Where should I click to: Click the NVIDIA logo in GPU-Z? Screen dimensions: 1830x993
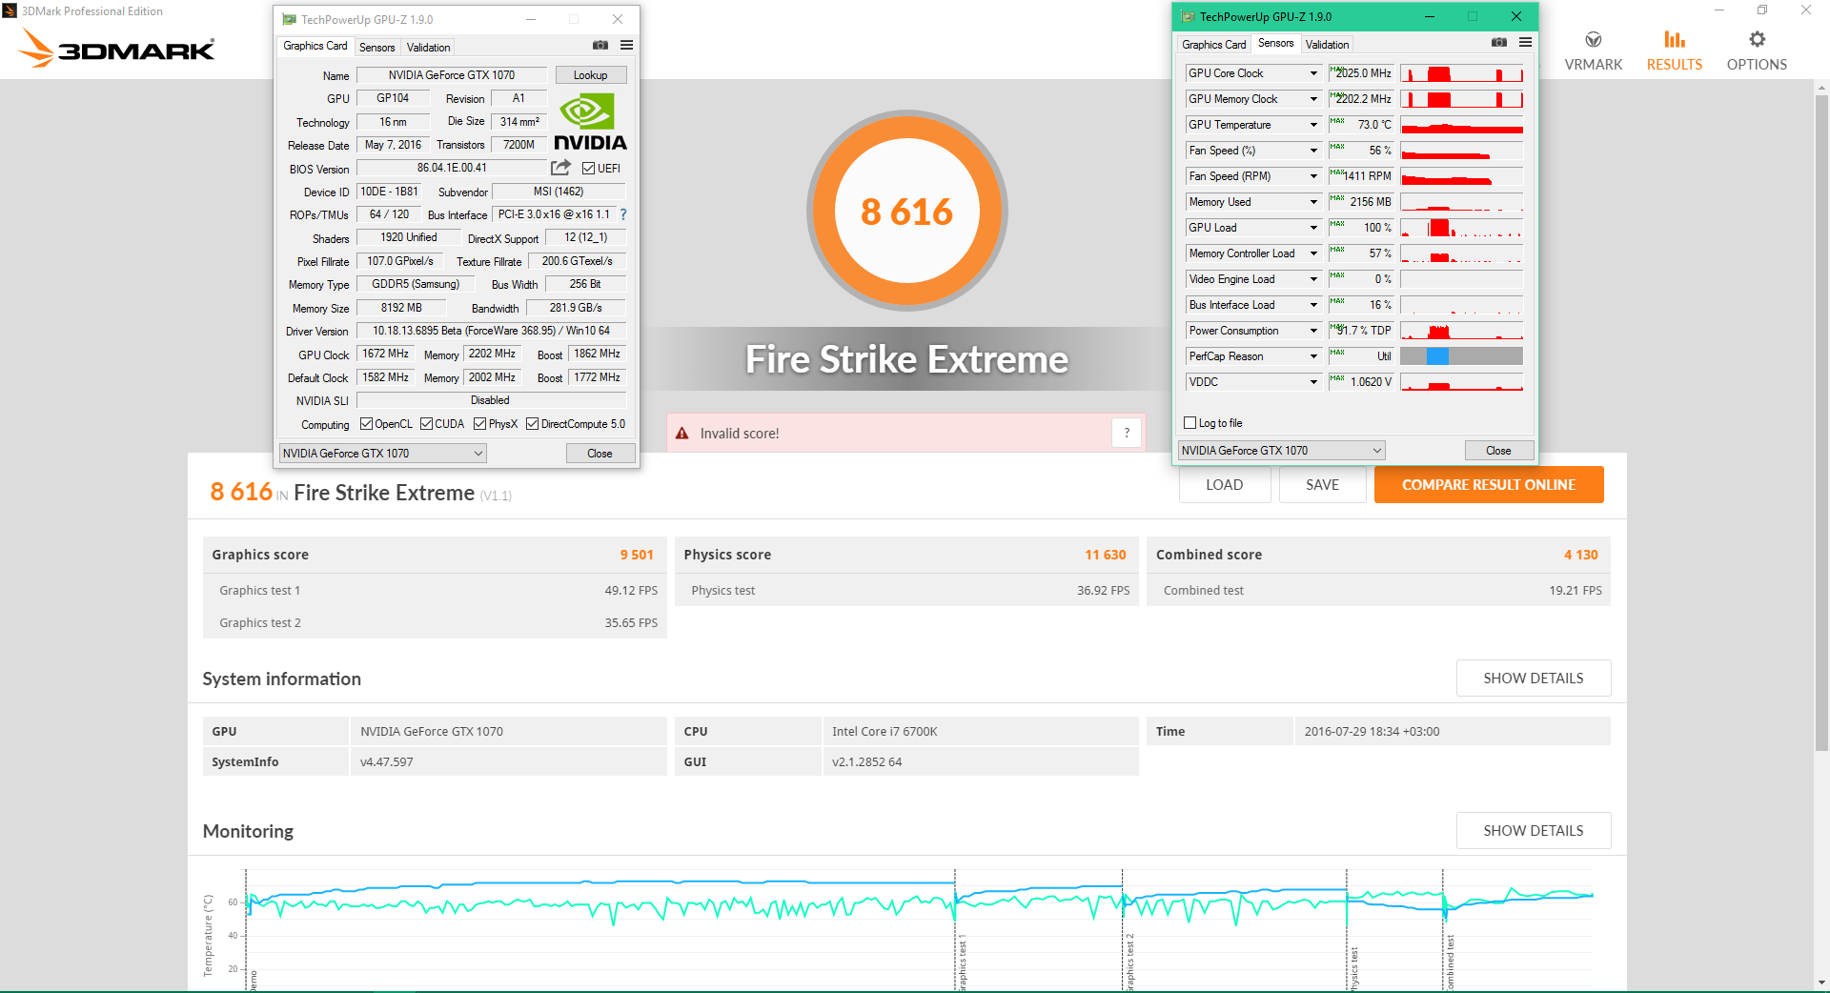pyautogui.click(x=590, y=122)
